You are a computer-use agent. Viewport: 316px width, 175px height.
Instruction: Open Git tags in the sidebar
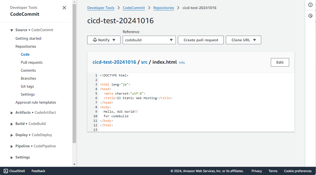[x=27, y=86]
